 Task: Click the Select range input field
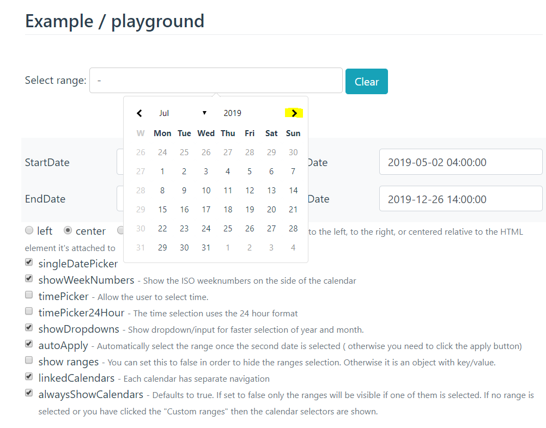[216, 80]
